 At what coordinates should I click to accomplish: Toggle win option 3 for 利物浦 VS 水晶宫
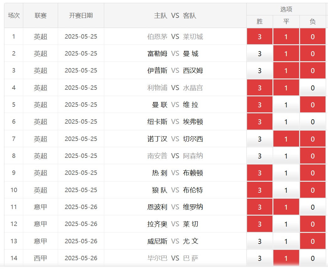(x=260, y=88)
